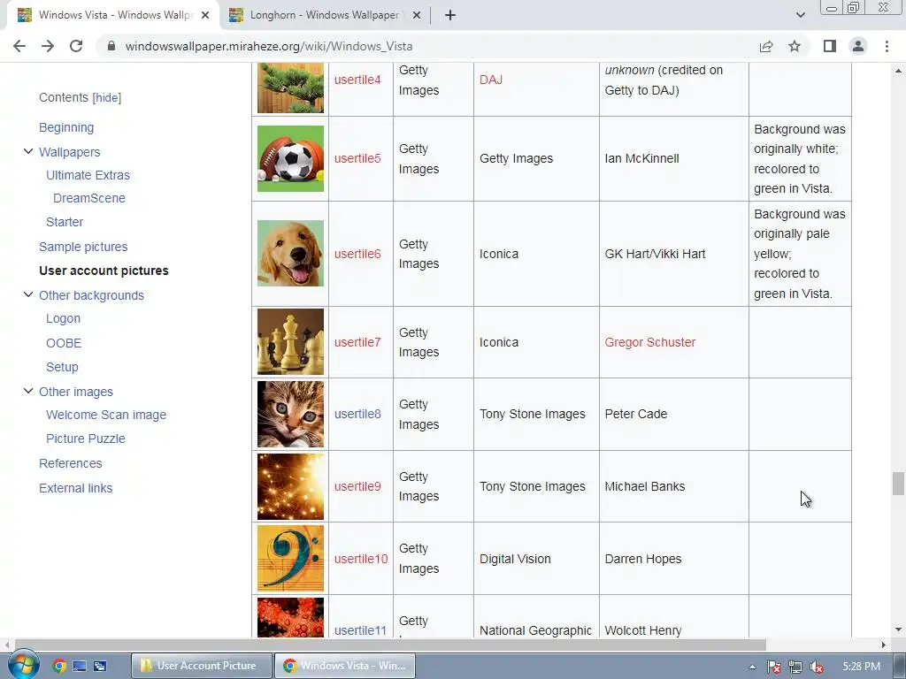Open the browser side panel icon

coord(830,46)
